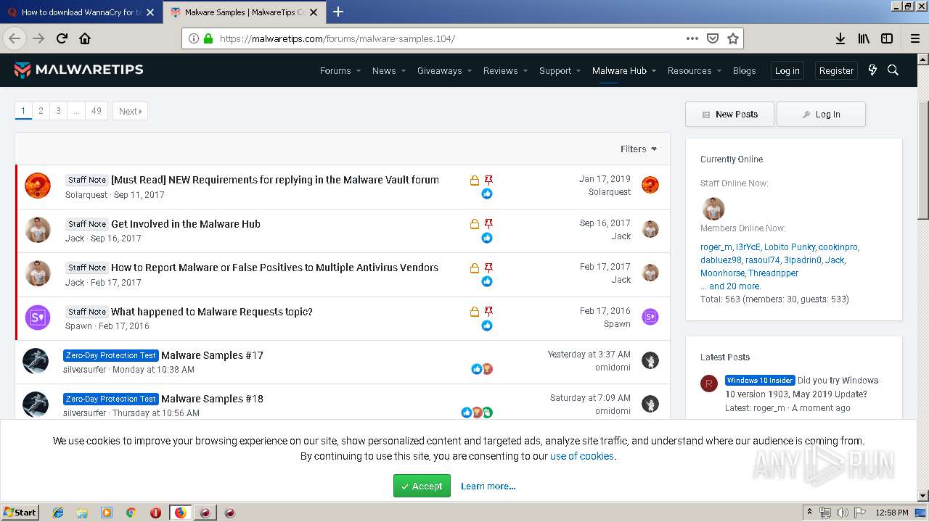Bookmark this page with the star icon
The height and width of the screenshot is (522, 929).
pos(733,38)
